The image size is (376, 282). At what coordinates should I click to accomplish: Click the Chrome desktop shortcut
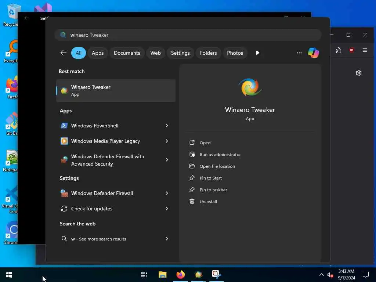click(11, 232)
